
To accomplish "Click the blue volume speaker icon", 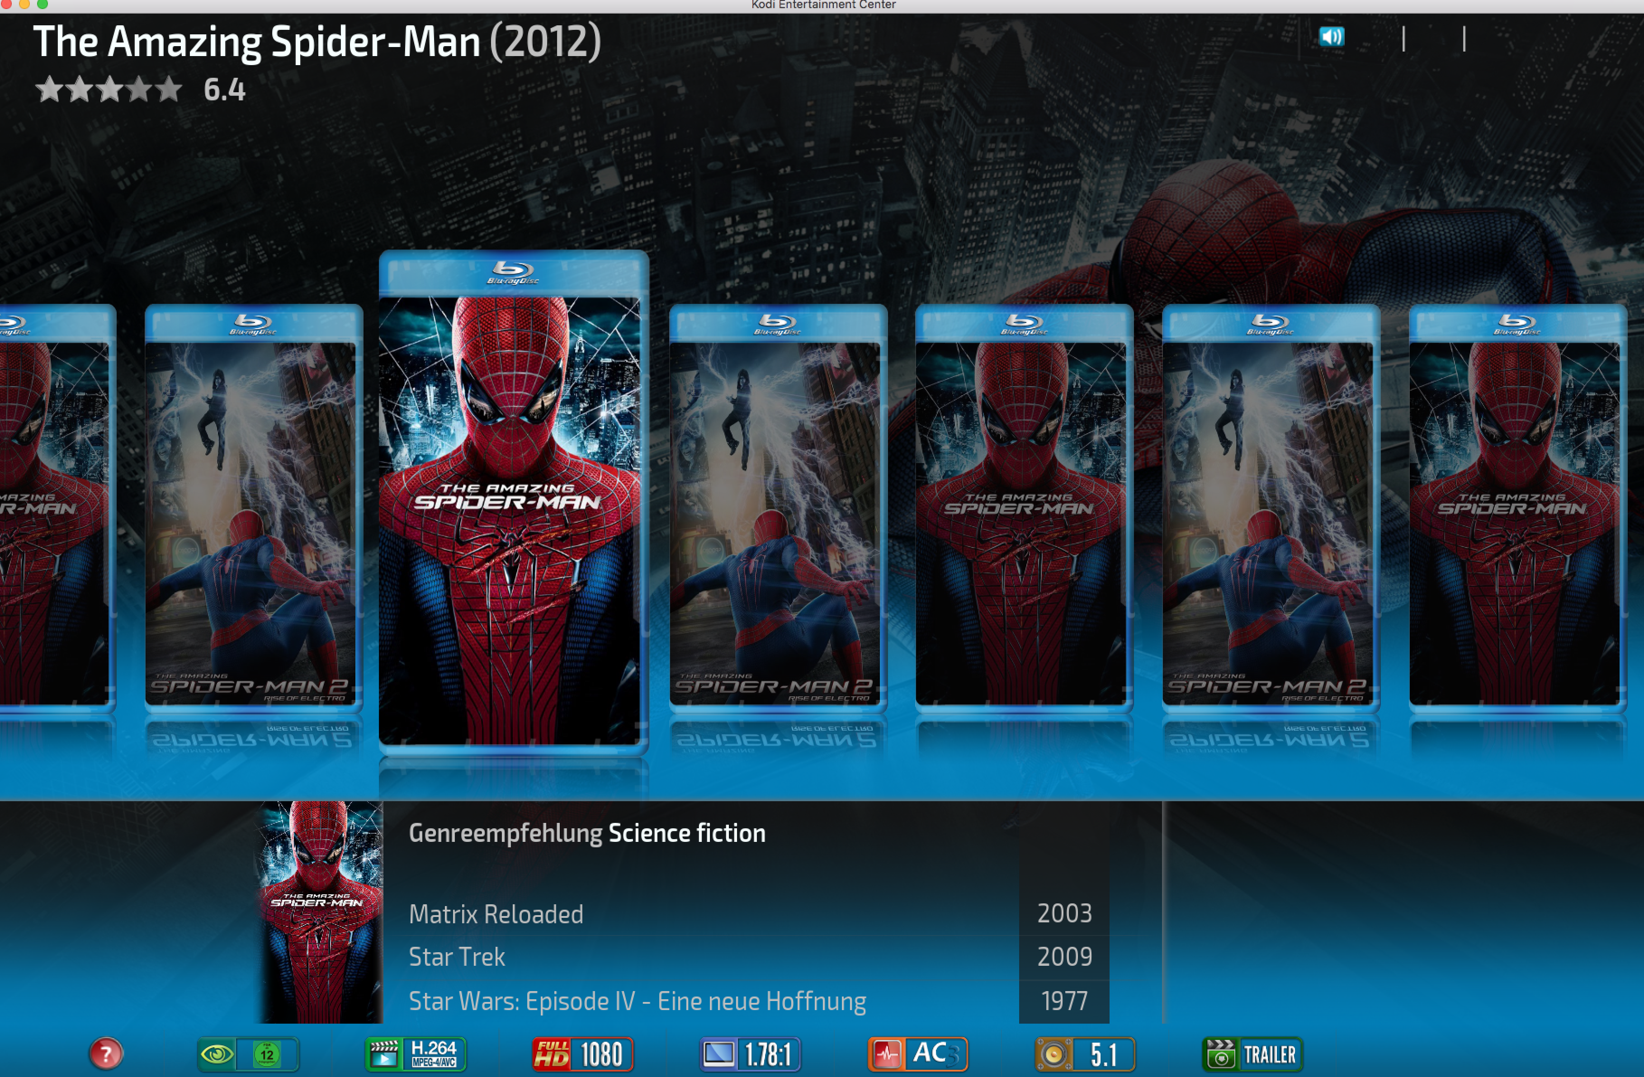I will click(x=1331, y=37).
